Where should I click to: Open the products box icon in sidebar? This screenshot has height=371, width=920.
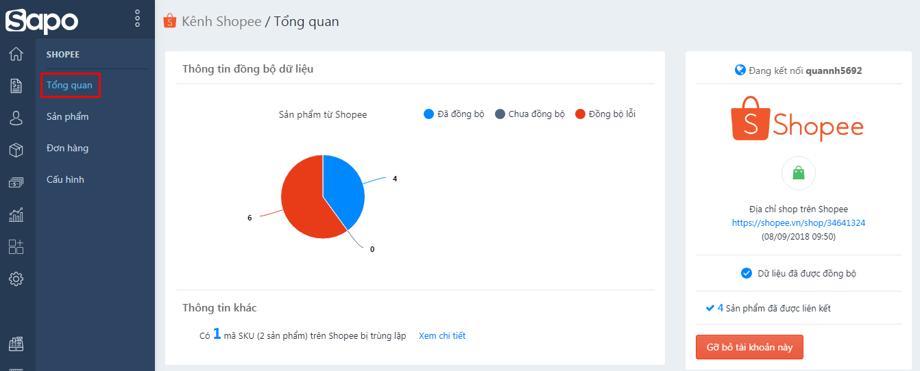[16, 150]
